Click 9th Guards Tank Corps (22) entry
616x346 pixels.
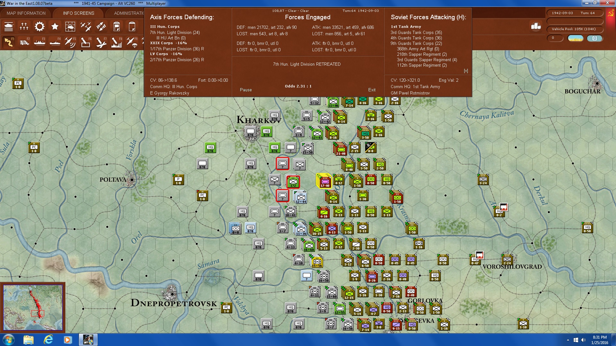(416, 44)
